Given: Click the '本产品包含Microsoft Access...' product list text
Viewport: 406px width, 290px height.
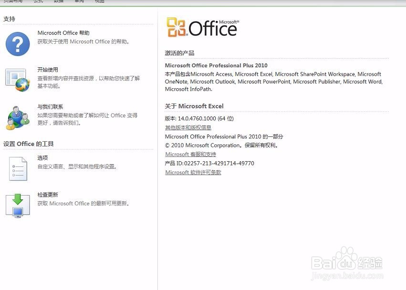Looking at the screenshot, I should click(274, 82).
